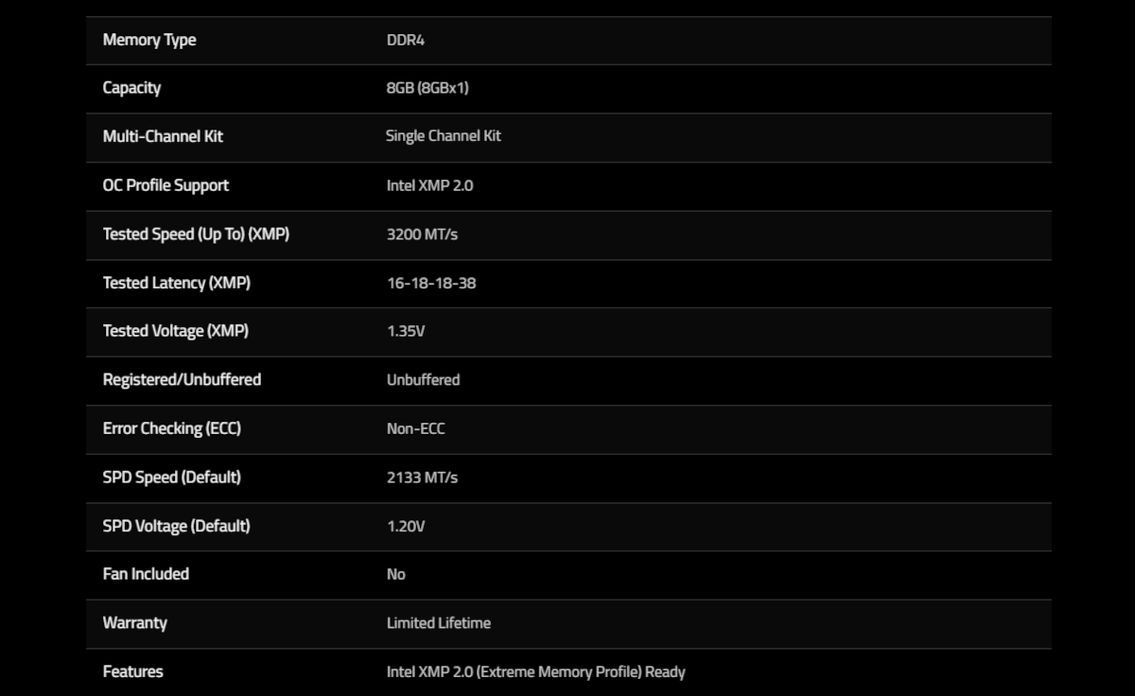The image size is (1135, 696).
Task: Click the 2133 MT/s SPD speed value
Action: [422, 478]
